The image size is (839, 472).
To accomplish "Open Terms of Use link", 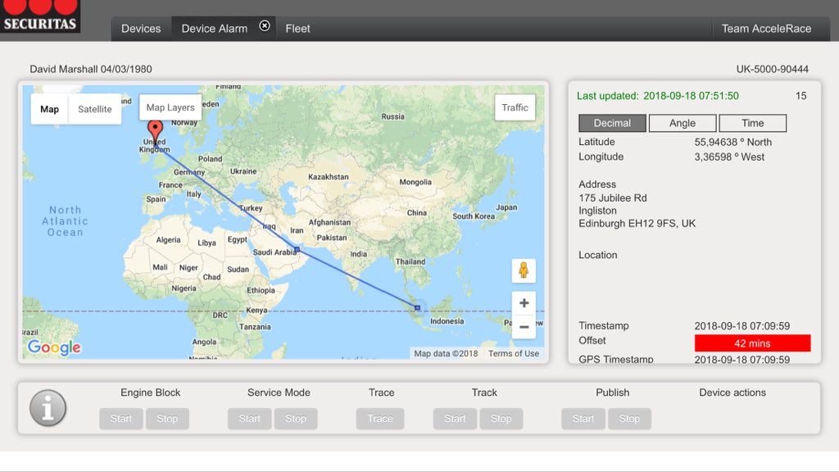I will [513, 353].
